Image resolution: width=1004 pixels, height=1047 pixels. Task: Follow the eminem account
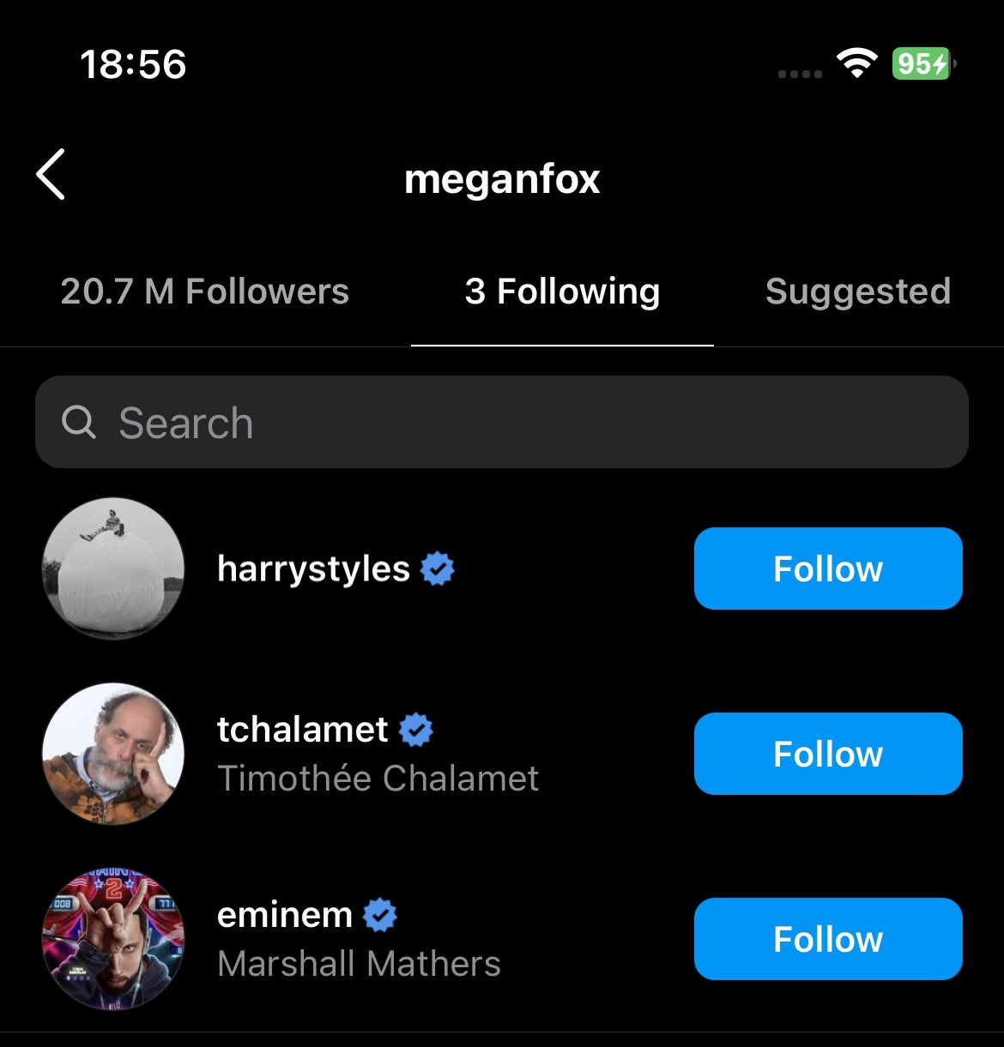point(828,939)
